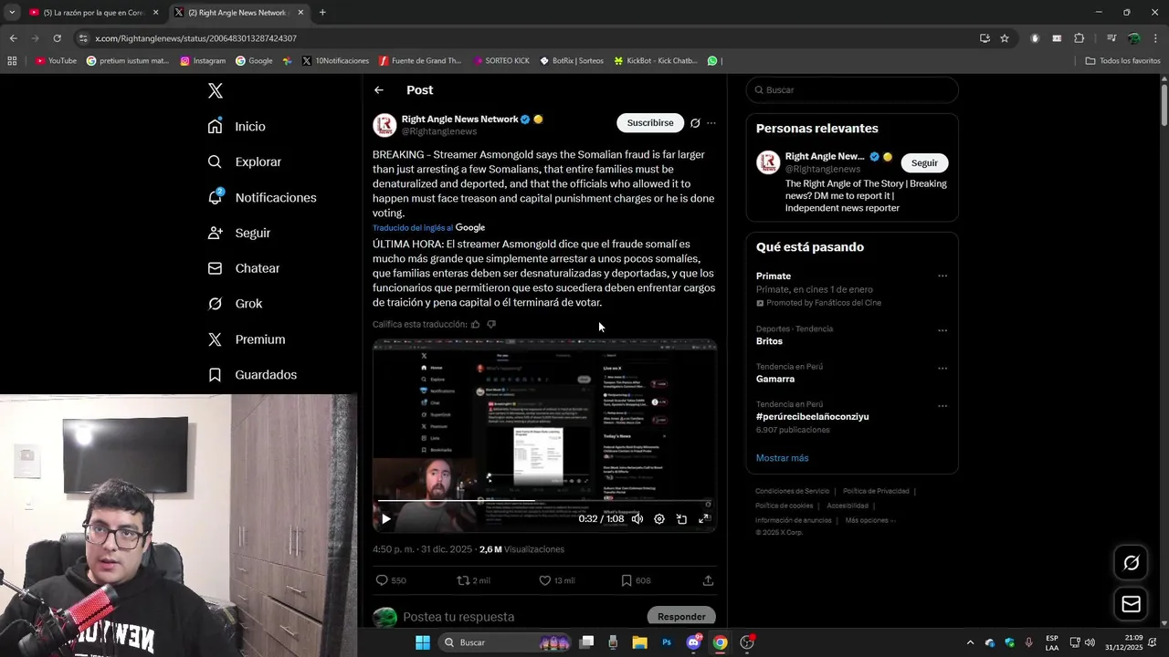Viewport: 1169px width, 657px height.
Task: Click Mostrar más under trends
Action: (x=782, y=458)
